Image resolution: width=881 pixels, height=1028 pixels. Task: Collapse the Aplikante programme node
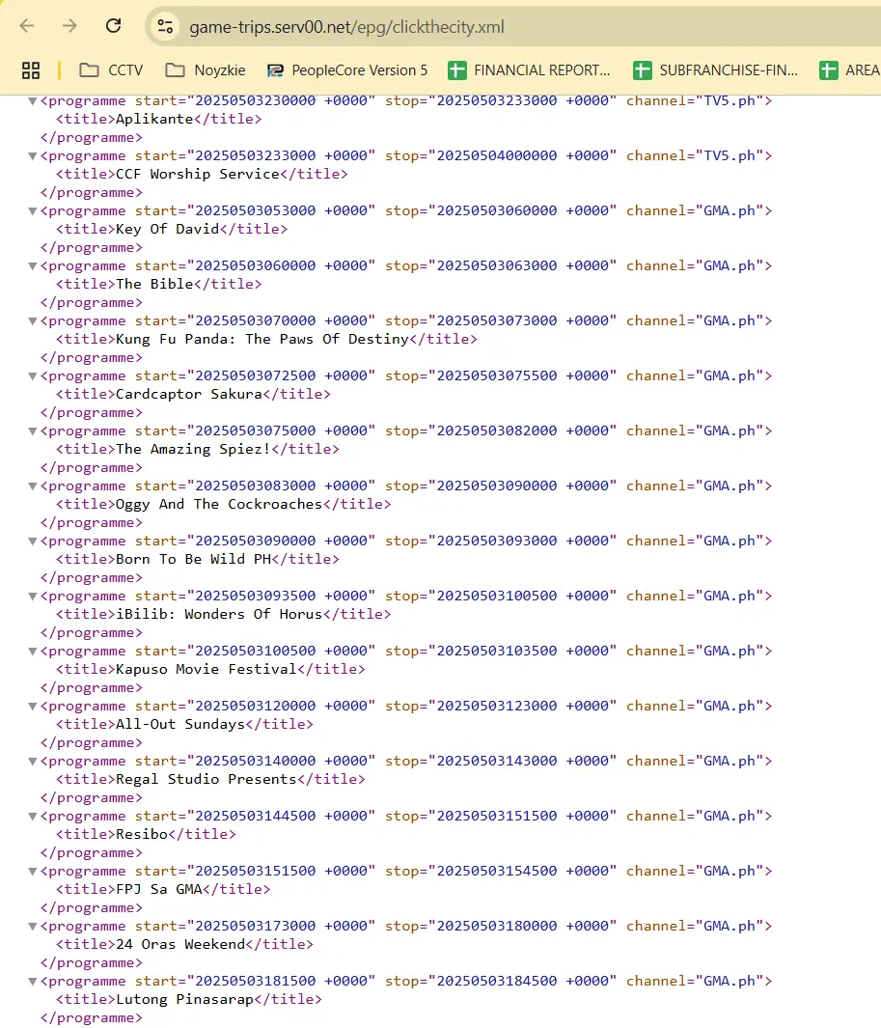(32, 101)
